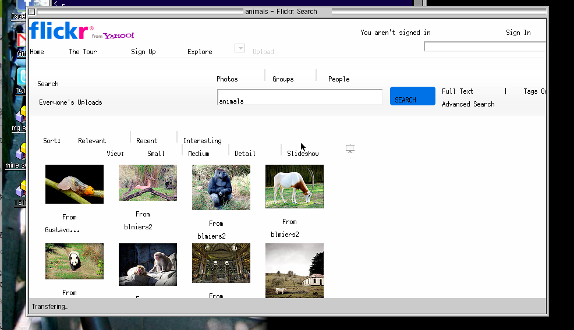This screenshot has width=574, height=330.
Task: Click the Facebook desktop icon
Action: click(18, 10)
